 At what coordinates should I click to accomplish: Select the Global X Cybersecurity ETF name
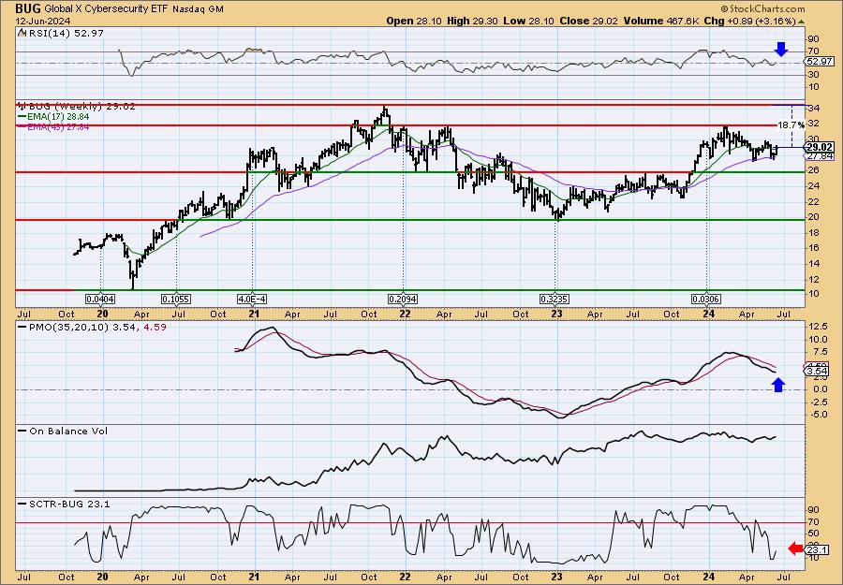click(107, 9)
